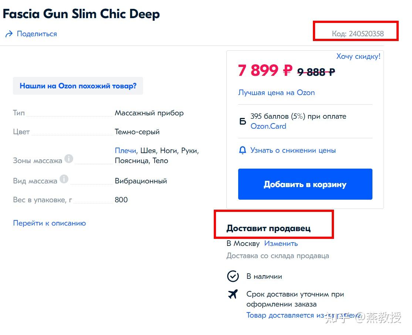Jump to description via Перейти к описанию
The image size is (412, 335).
click(x=50, y=223)
